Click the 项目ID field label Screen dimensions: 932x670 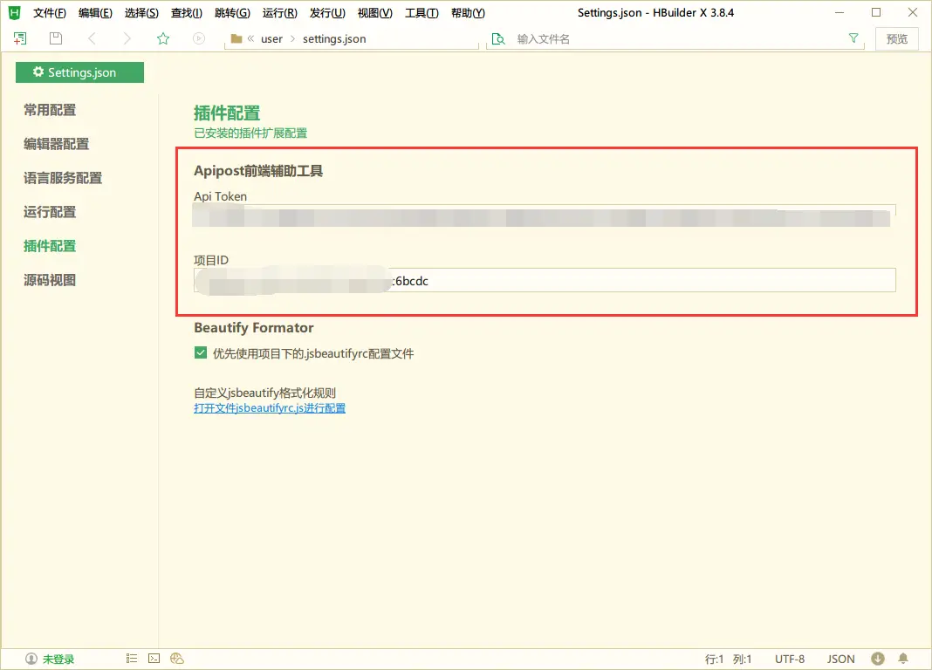[211, 260]
